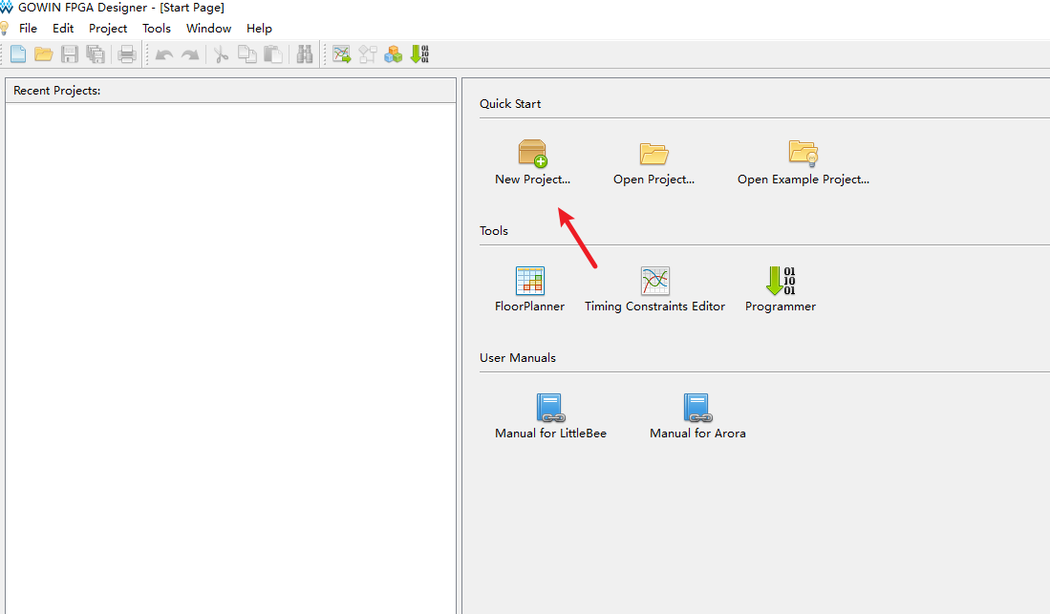
Task: Click the "Manual for Arora" label
Action: 697,434
